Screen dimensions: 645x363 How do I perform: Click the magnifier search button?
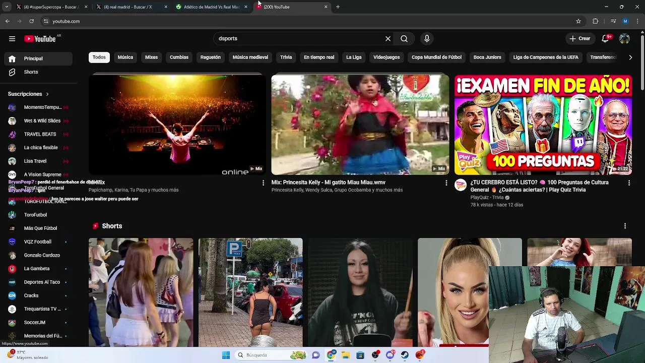coord(404,39)
